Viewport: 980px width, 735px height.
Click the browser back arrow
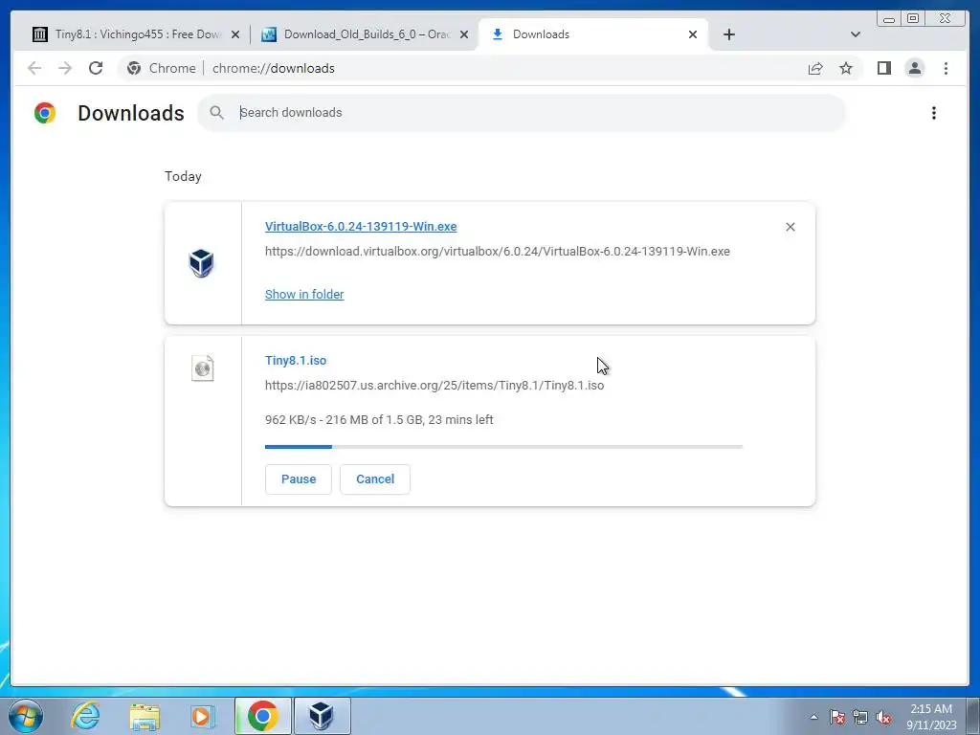pos(34,68)
